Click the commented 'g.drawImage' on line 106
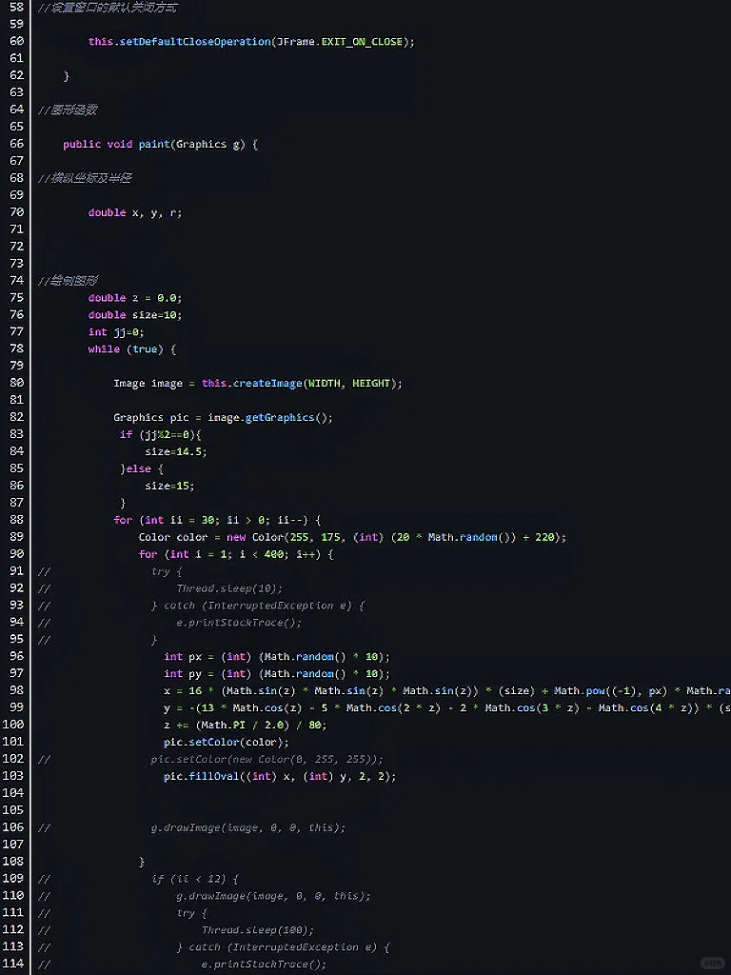 (x=248, y=827)
